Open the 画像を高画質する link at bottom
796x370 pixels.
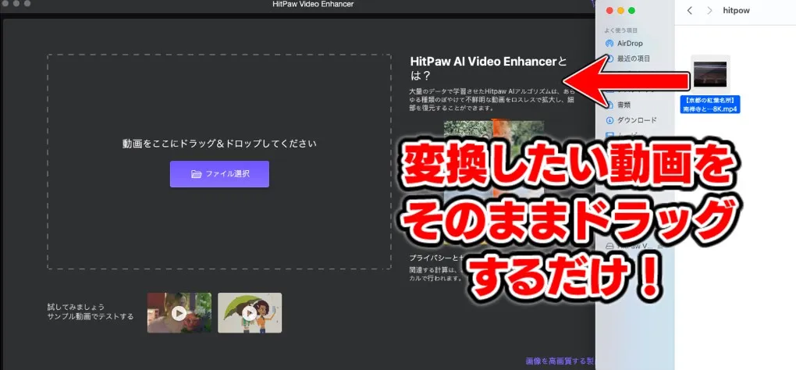[x=560, y=362]
